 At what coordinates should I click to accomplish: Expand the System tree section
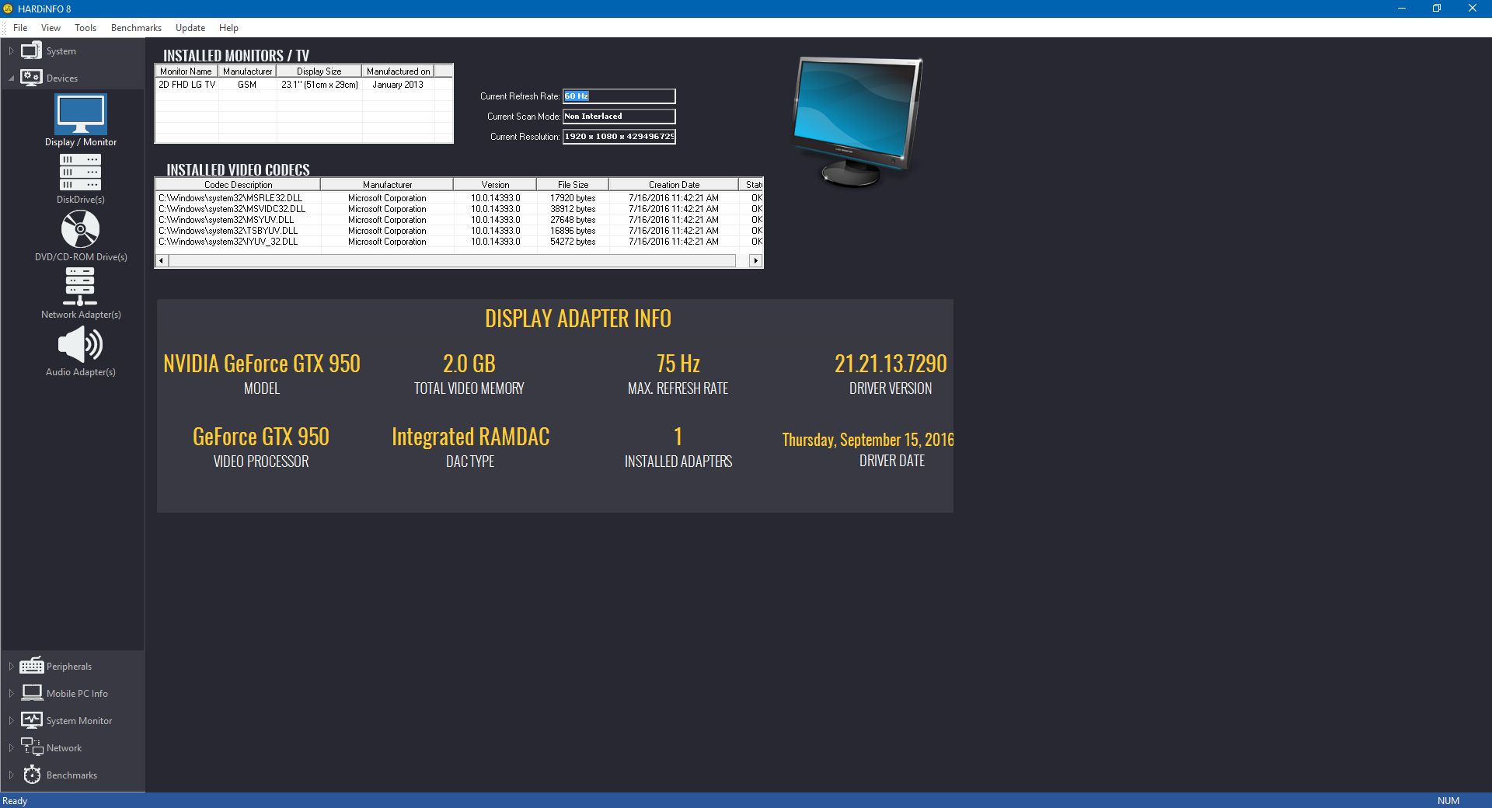pos(11,51)
